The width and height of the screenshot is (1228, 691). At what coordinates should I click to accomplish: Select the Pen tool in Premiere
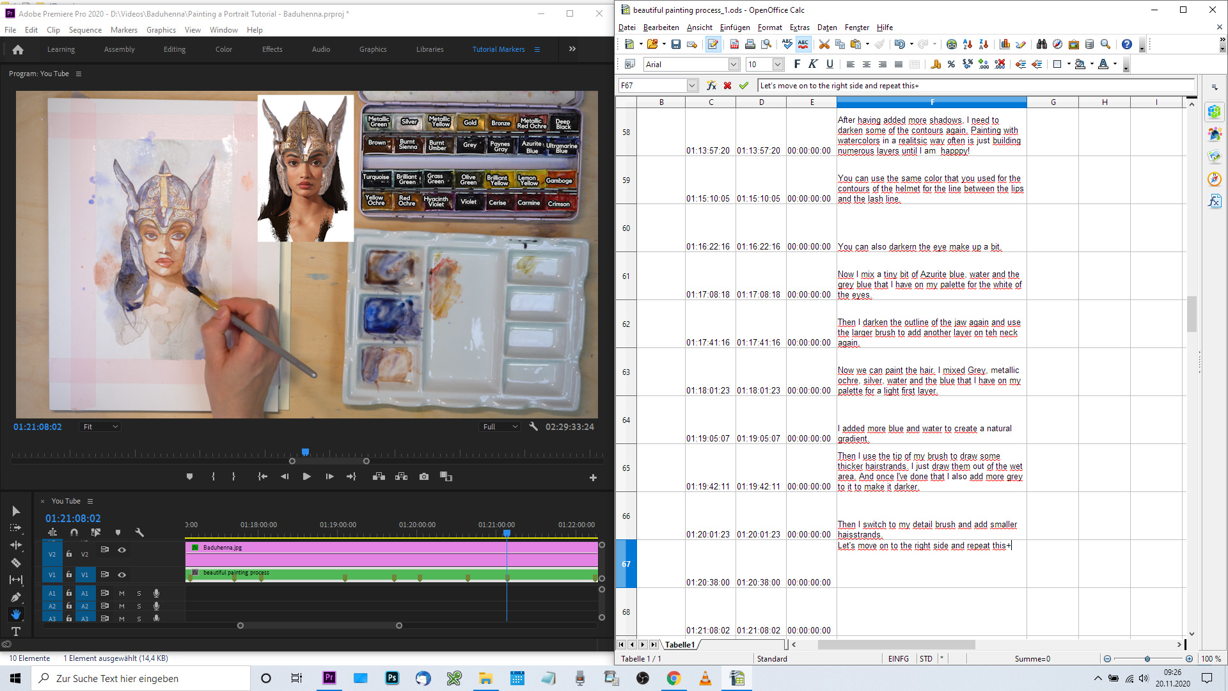pos(16,597)
